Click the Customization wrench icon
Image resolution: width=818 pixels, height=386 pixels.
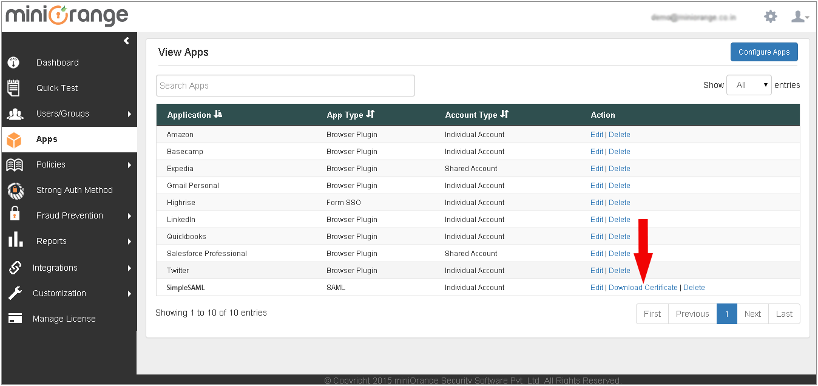coord(15,293)
